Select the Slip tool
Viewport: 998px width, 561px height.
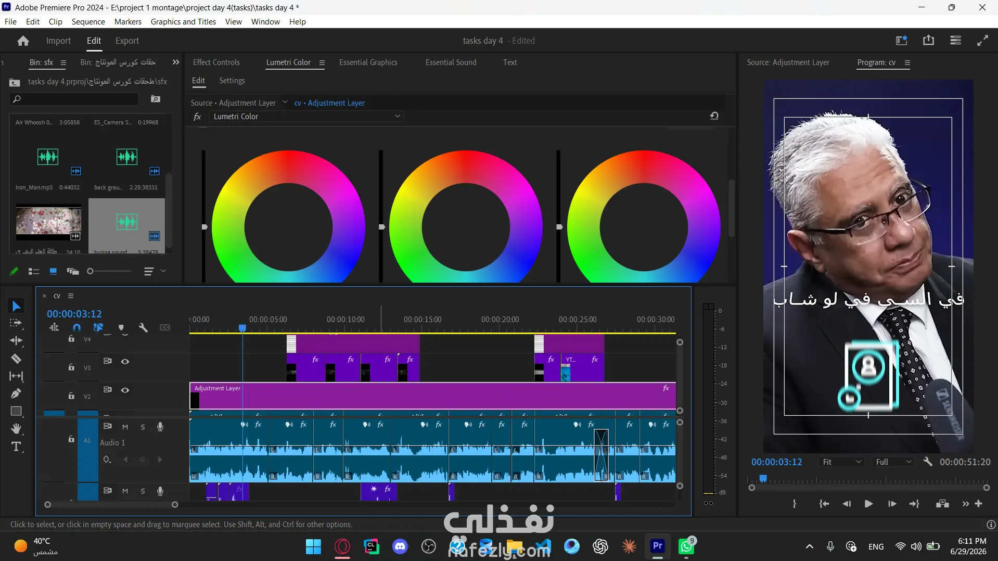coord(16,376)
